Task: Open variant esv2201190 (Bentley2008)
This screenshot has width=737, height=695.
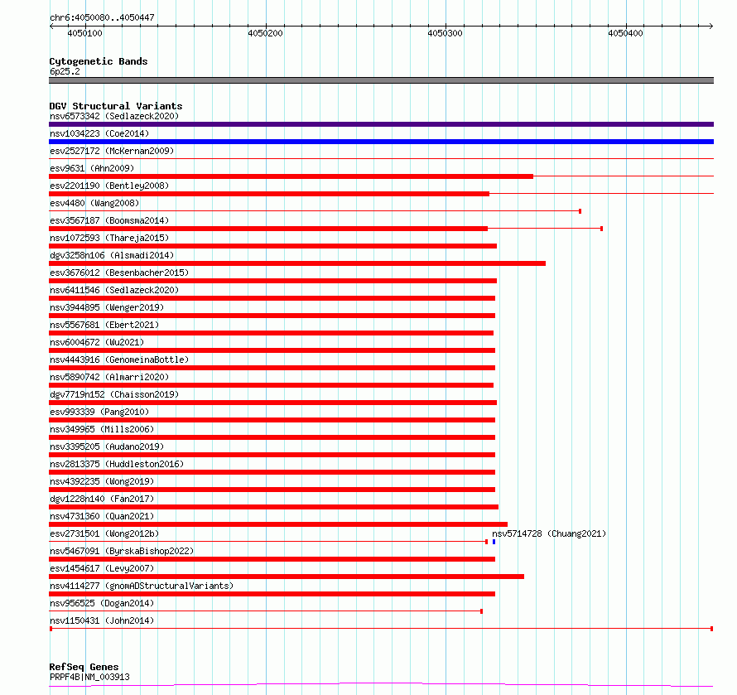Action: pyautogui.click(x=109, y=186)
